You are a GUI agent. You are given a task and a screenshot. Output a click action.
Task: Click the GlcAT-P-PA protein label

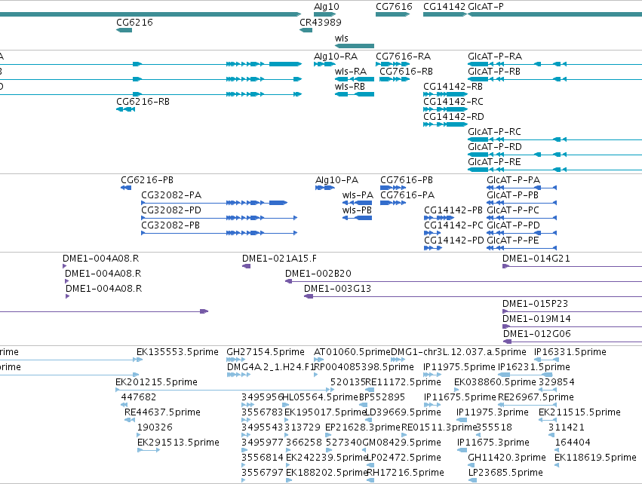[x=514, y=180]
